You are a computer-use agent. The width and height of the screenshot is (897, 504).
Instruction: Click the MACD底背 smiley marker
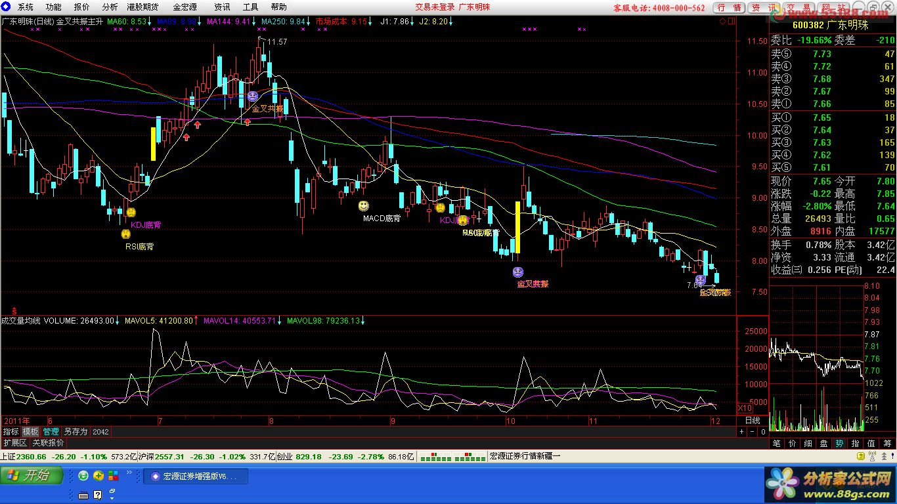tap(363, 205)
